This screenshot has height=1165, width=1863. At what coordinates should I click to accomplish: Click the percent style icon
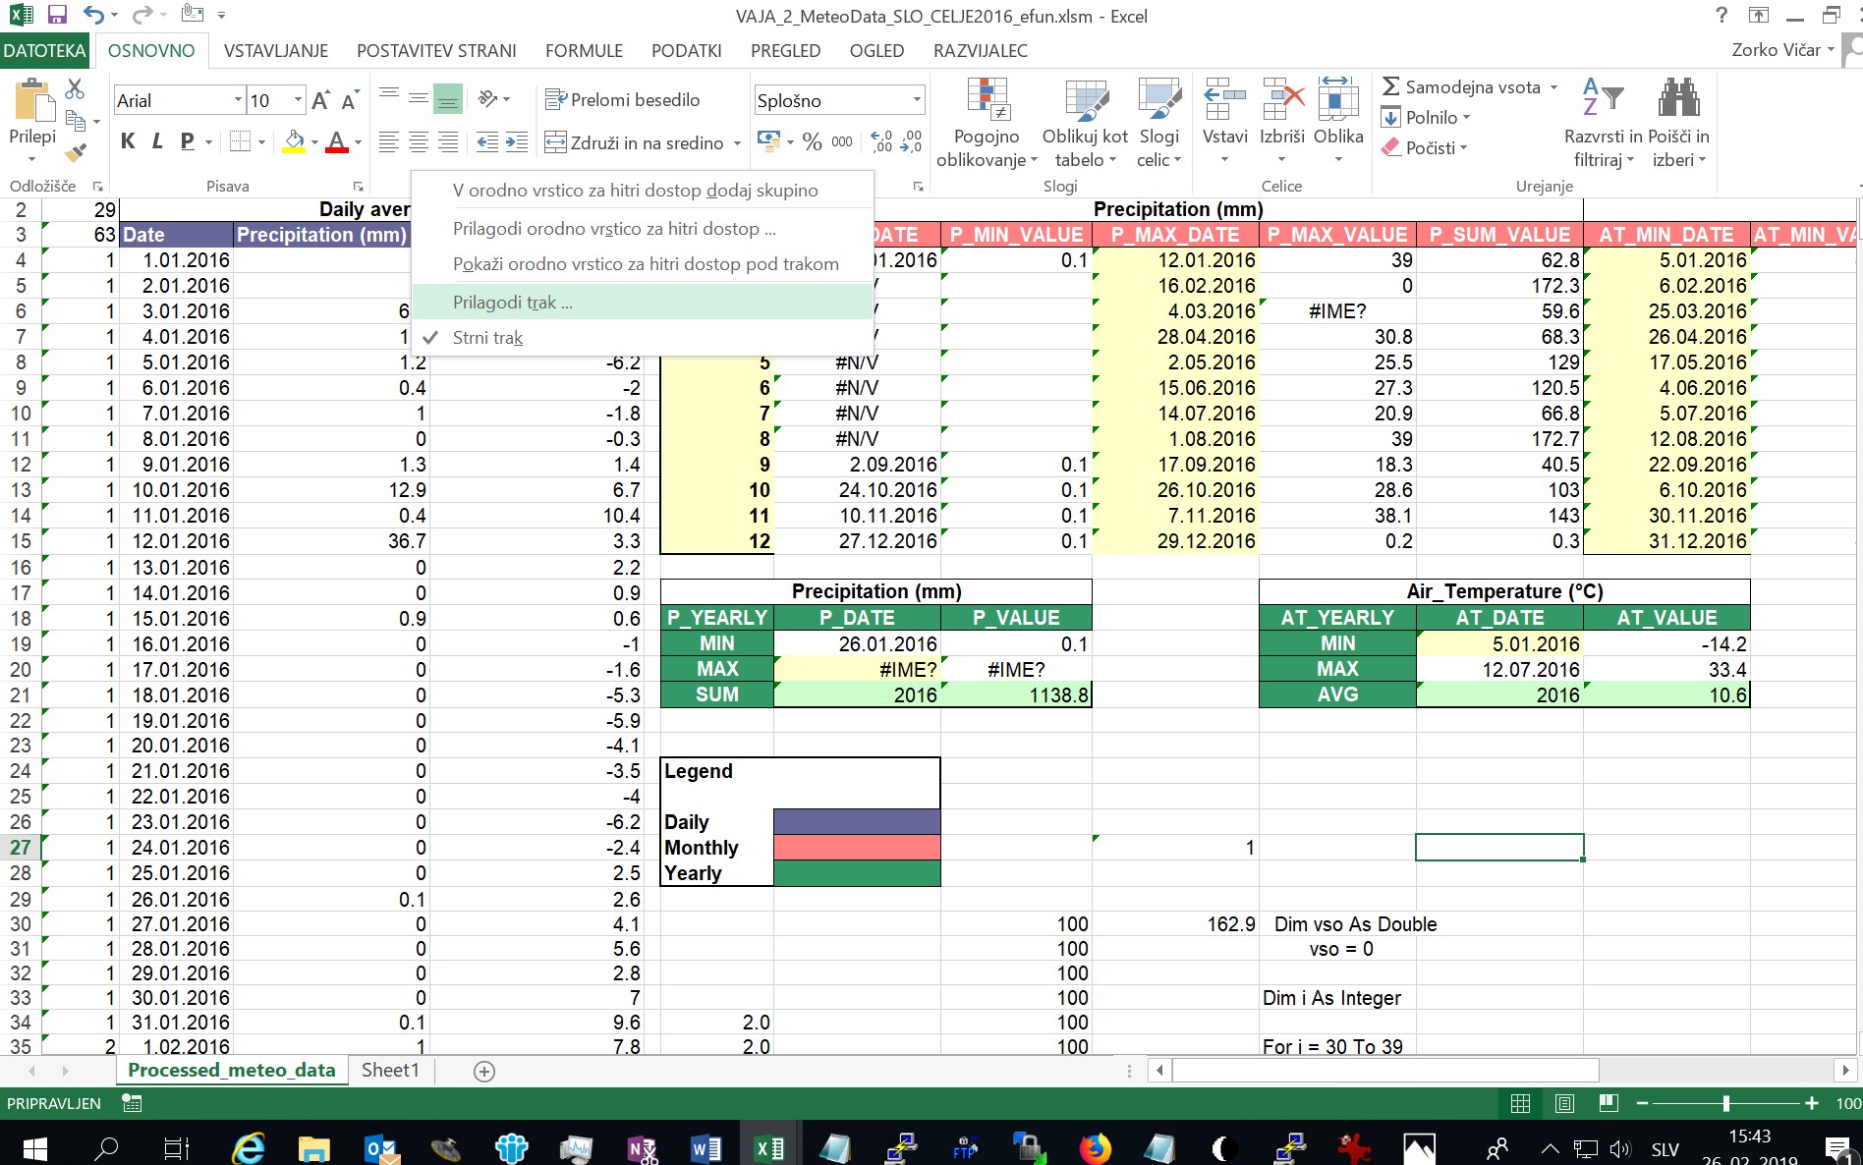pos(812,141)
